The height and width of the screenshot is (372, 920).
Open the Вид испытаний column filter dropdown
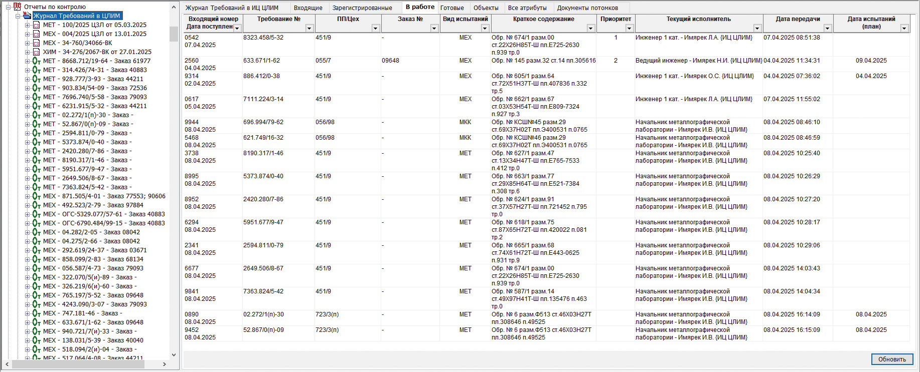pos(485,29)
